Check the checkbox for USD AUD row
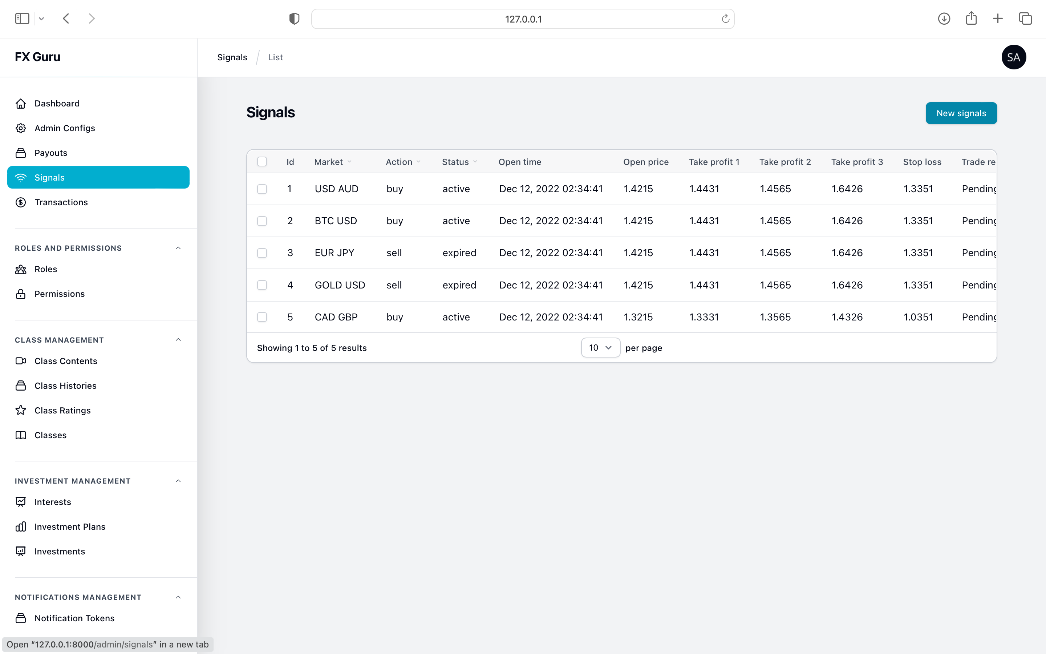The image size is (1046, 654). coord(262,189)
